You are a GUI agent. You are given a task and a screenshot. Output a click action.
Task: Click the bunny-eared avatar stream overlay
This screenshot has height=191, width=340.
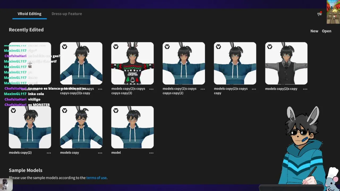(303, 145)
